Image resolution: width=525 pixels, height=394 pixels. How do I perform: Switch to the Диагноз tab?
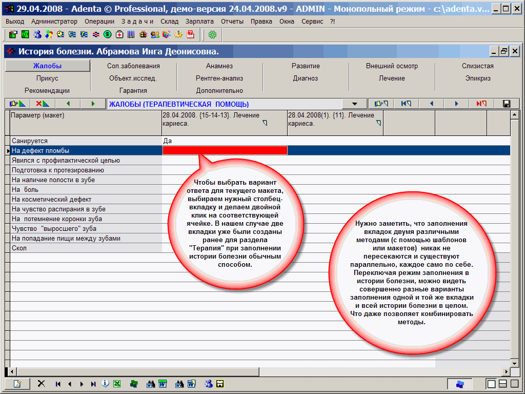(306, 78)
